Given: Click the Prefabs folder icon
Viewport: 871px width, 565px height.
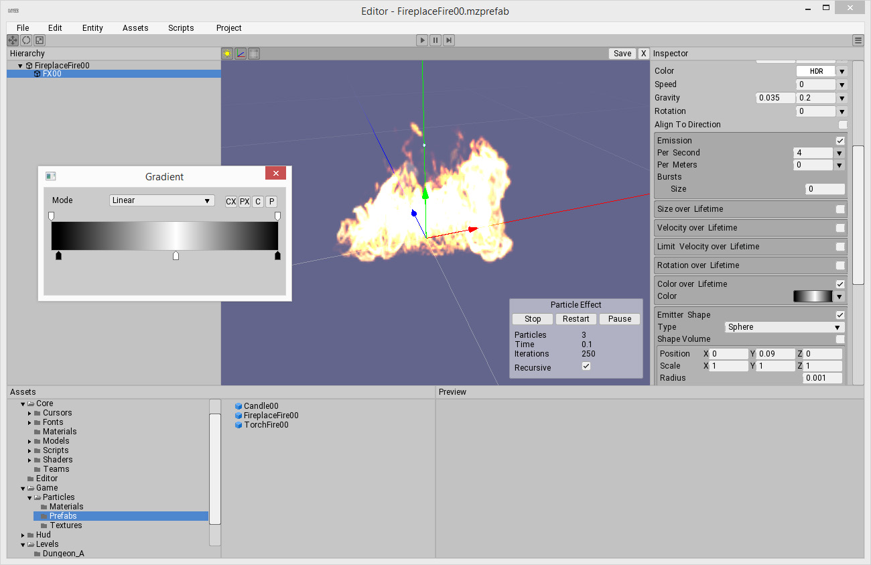Looking at the screenshot, I should pyautogui.click(x=44, y=516).
